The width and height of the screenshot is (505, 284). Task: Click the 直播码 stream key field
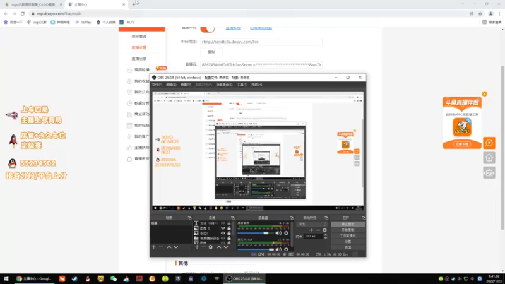point(261,65)
